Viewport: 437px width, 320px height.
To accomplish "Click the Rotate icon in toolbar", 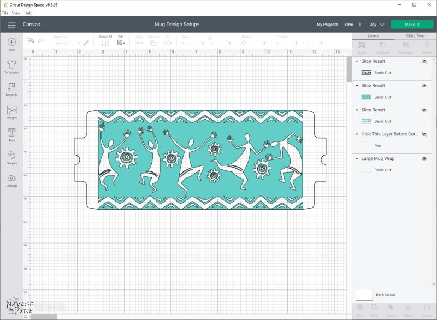I will point(244,43).
